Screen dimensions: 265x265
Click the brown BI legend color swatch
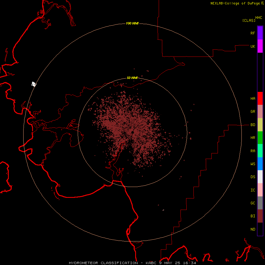[x=260, y=216]
